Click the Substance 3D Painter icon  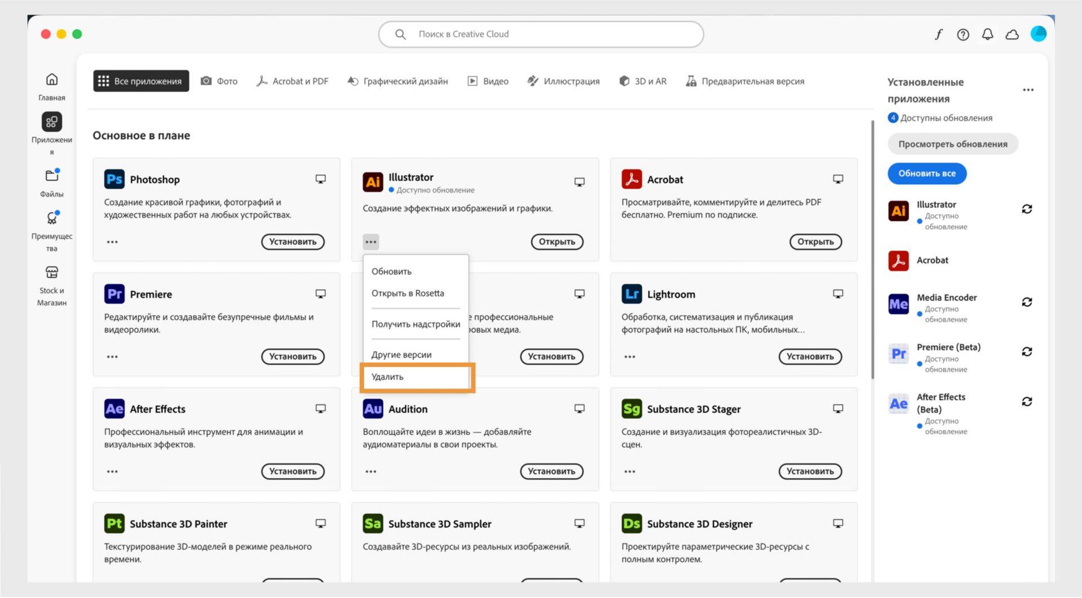[x=114, y=524]
